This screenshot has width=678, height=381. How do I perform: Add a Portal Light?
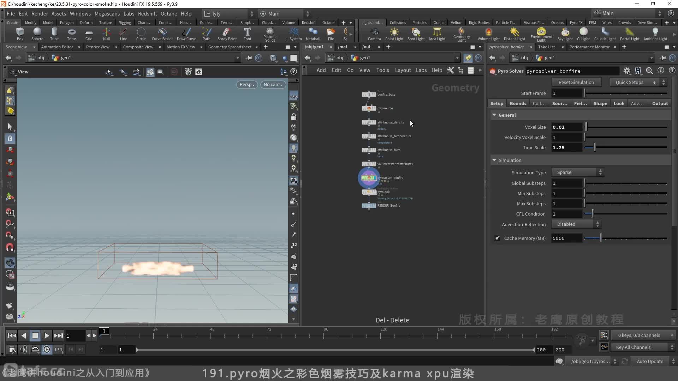tap(630, 34)
